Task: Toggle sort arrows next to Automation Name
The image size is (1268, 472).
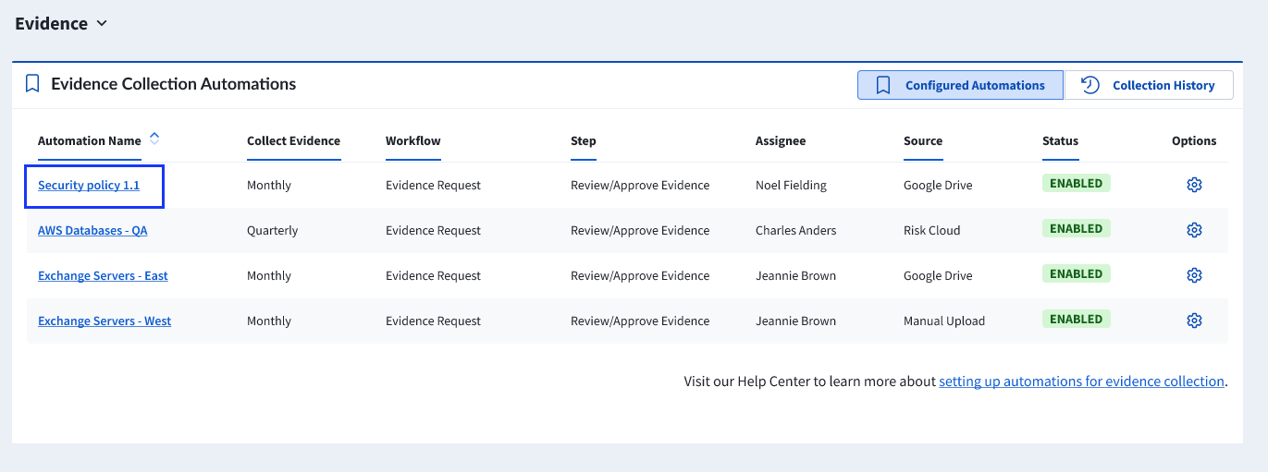Action: point(154,139)
